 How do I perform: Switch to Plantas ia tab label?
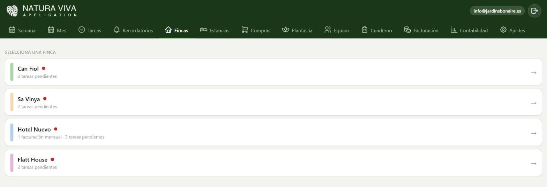click(302, 30)
